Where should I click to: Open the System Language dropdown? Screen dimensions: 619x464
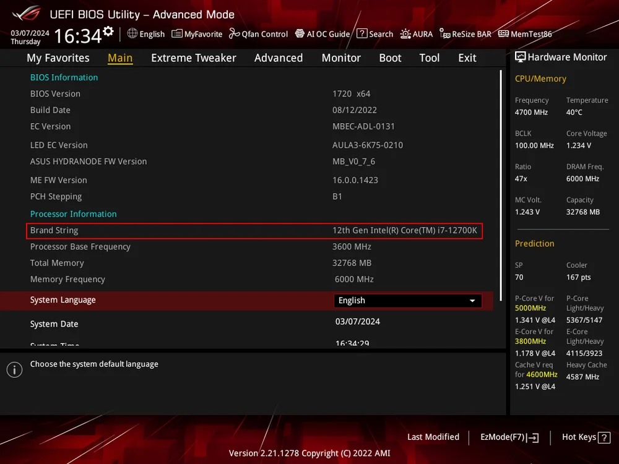(x=407, y=301)
